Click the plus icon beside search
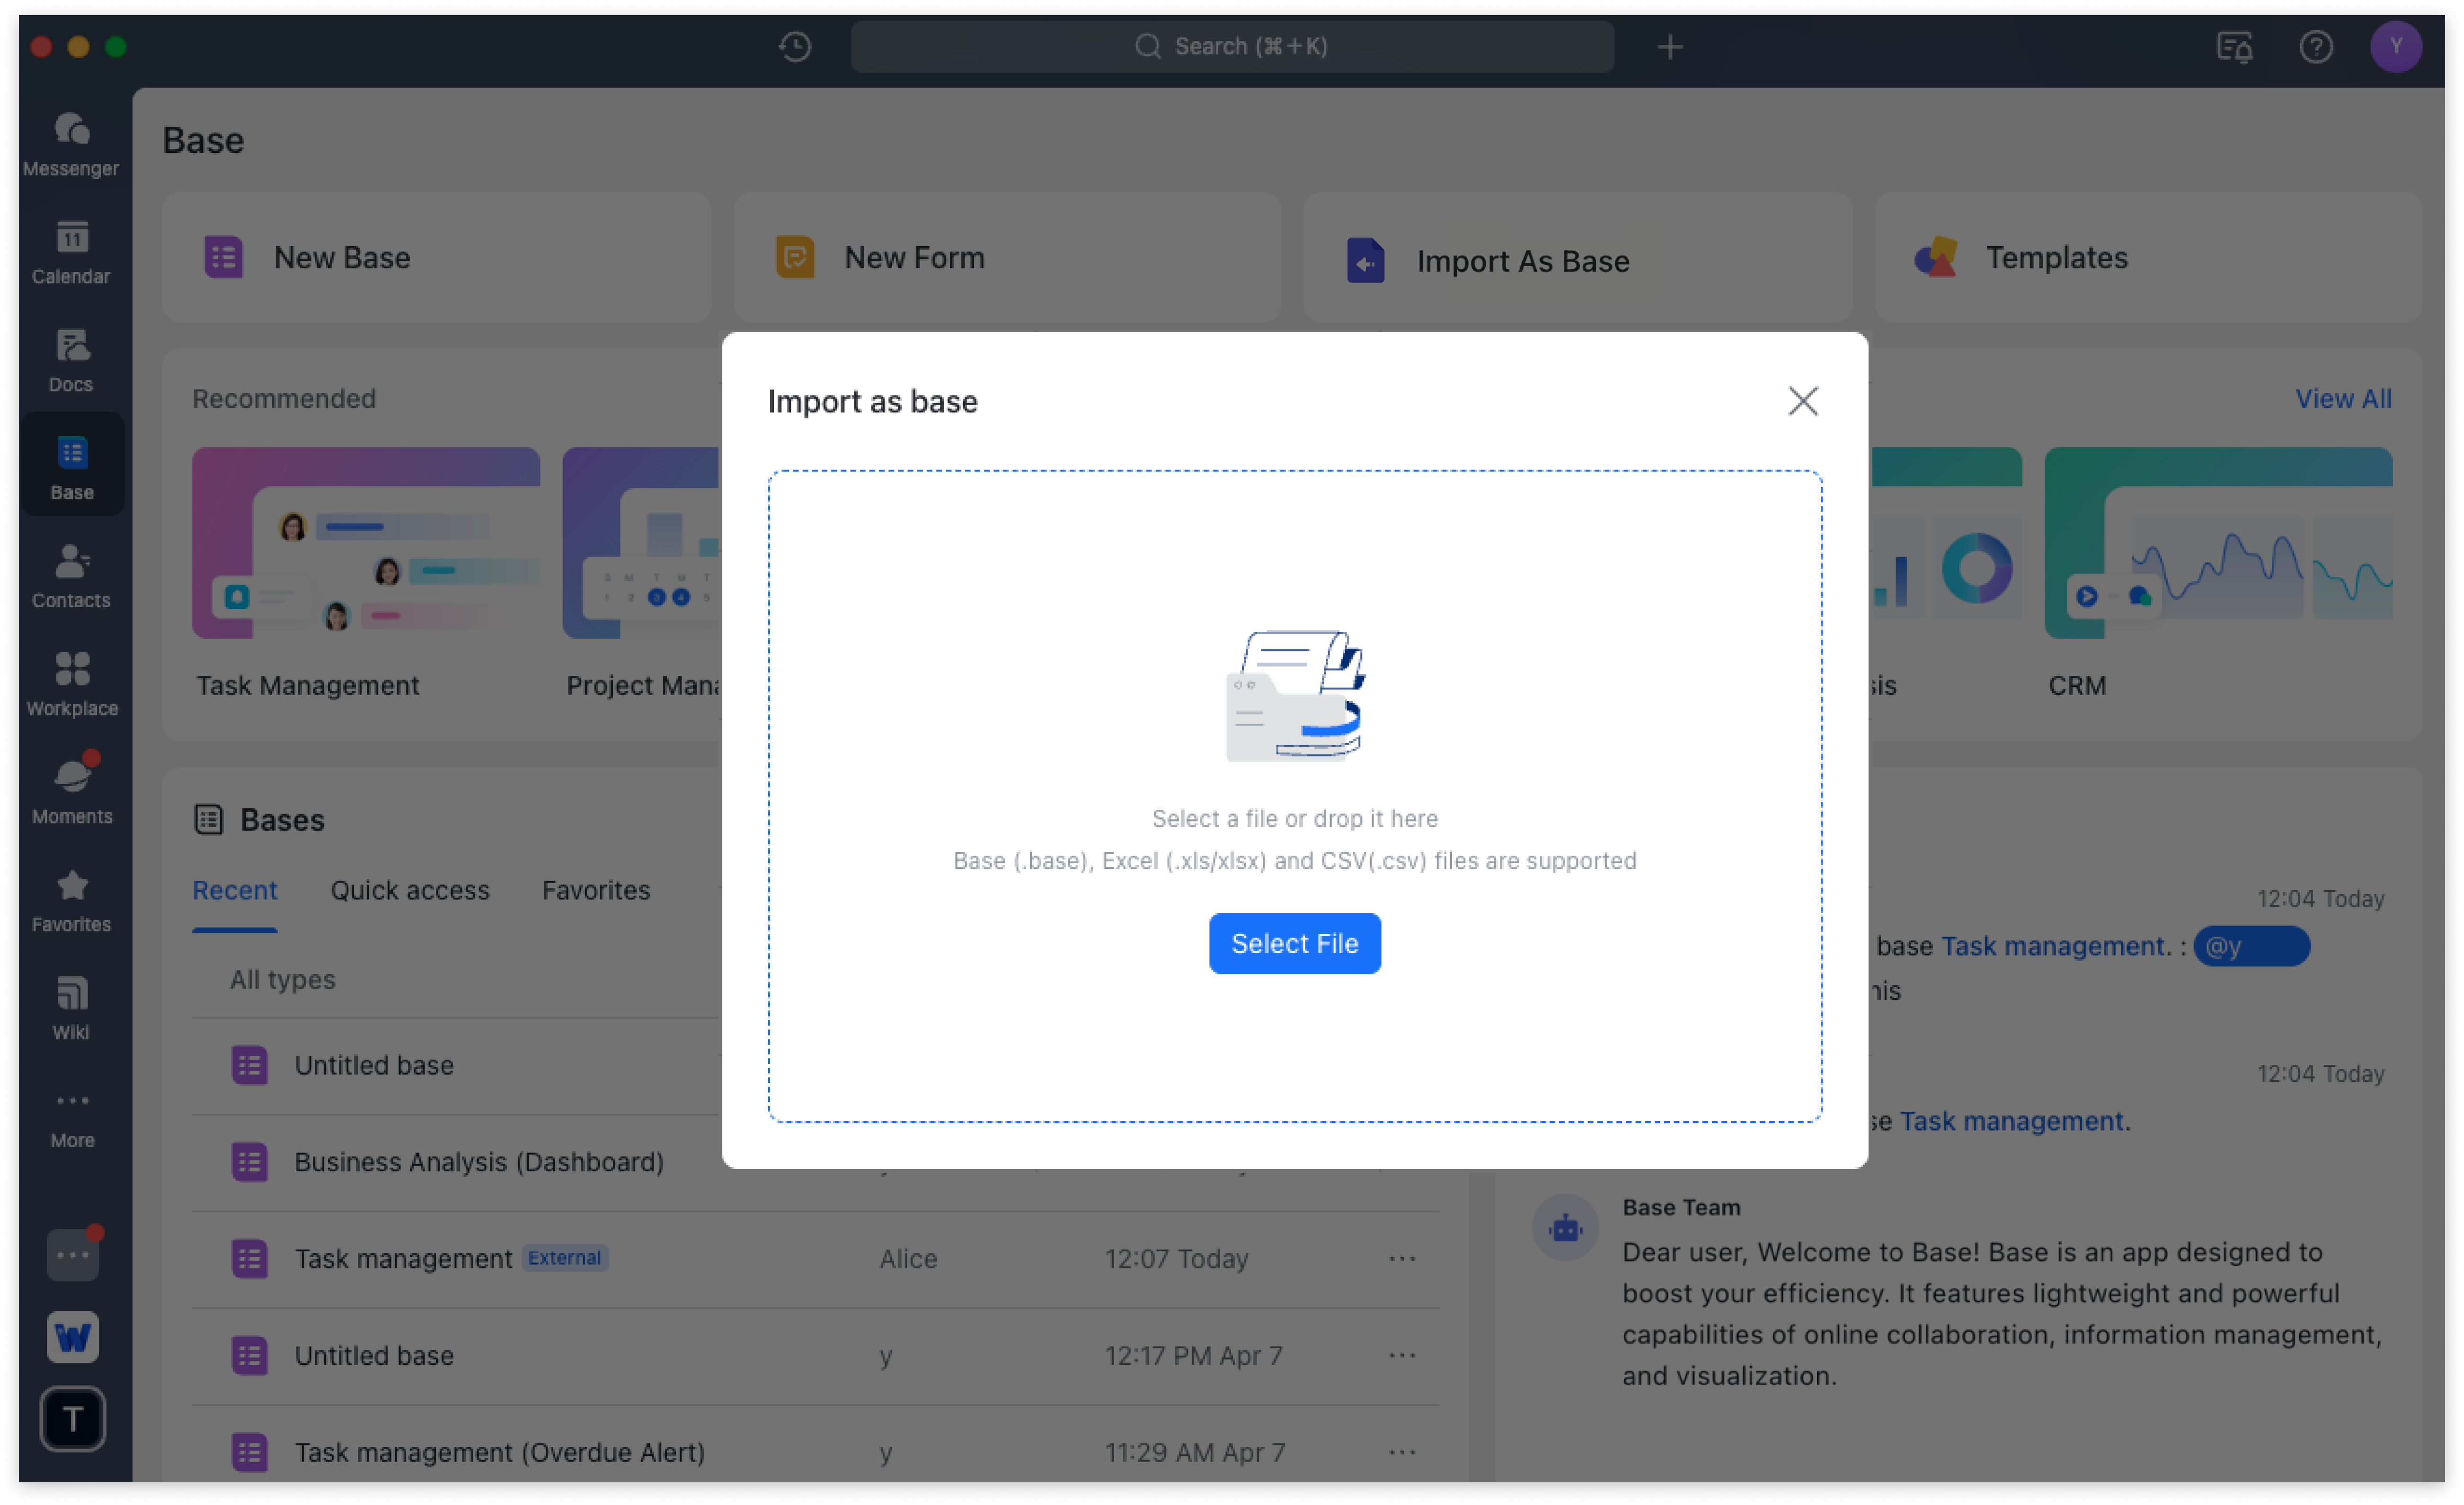The height and width of the screenshot is (1505, 2464). (x=1670, y=46)
